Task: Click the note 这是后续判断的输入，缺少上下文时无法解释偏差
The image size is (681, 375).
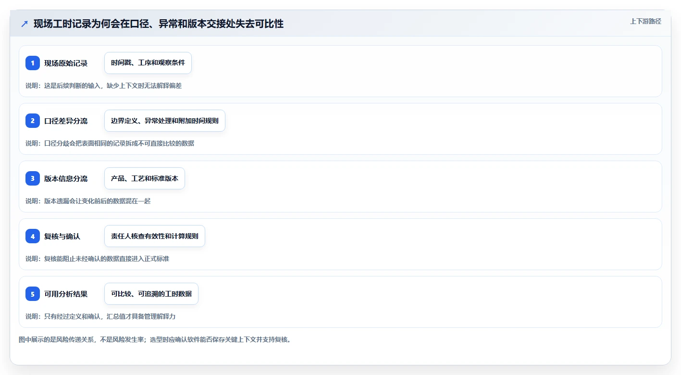Action: (113, 86)
